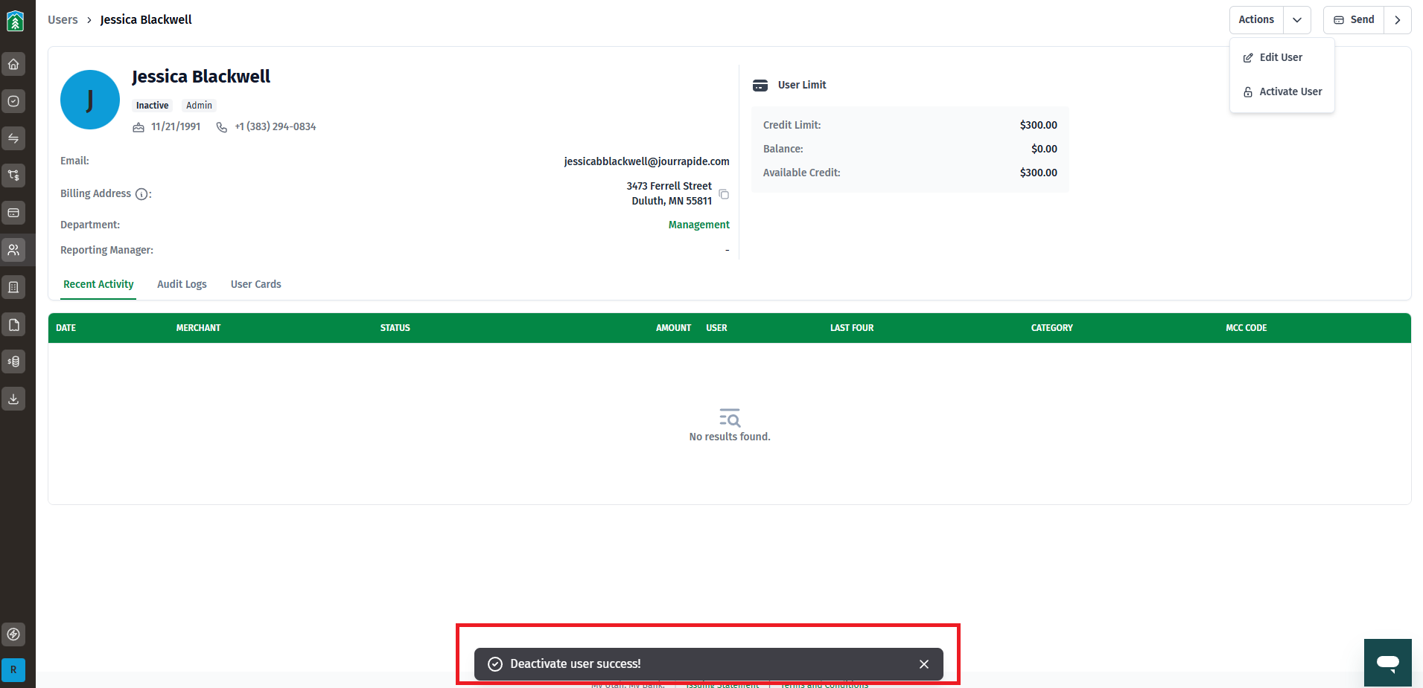
Task: Go to Users breadcrumb
Action: (63, 20)
